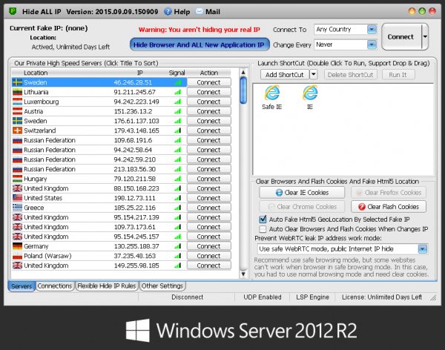This screenshot has height=350, width=445.
Task: Click the red Flash icon on Clear Flash Cookies
Action: click(x=362, y=207)
